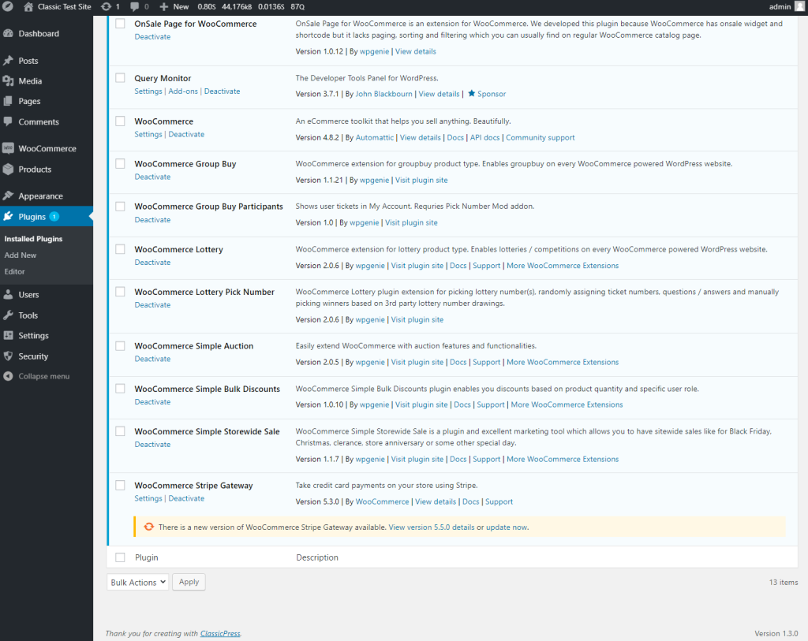The height and width of the screenshot is (641, 808).
Task: Click the admin avatar icon
Action: point(800,6)
